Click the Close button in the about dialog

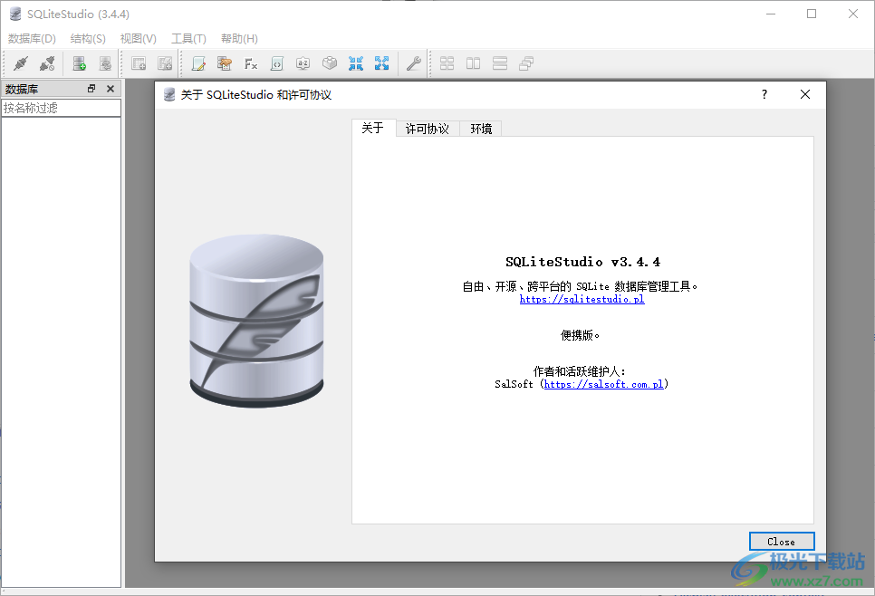pyautogui.click(x=782, y=541)
